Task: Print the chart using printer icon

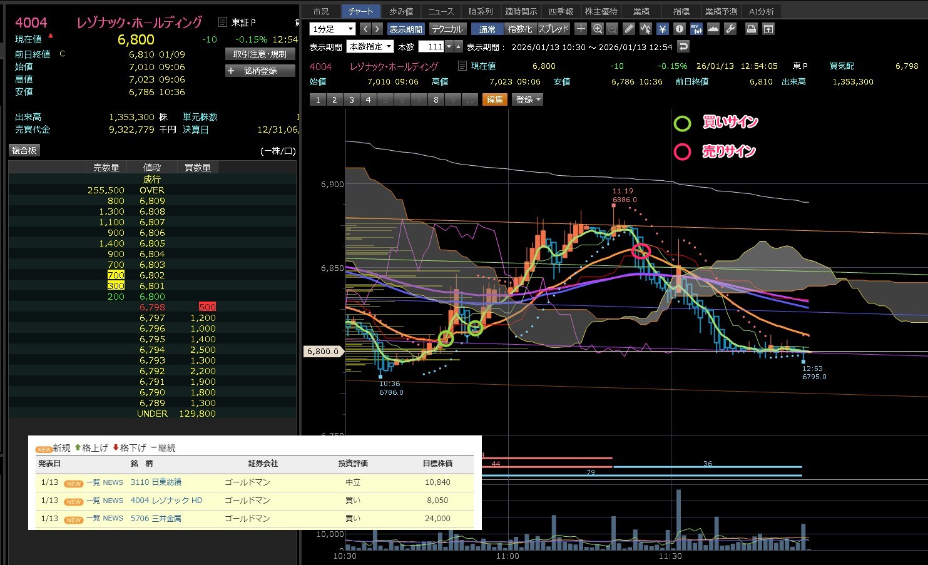Action: [x=752, y=29]
